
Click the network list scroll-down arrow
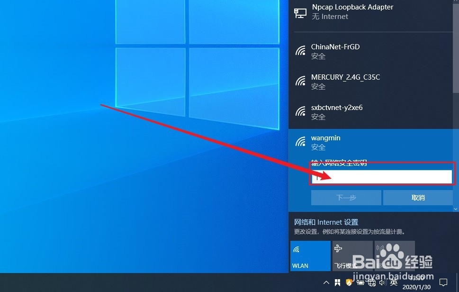(456, 209)
